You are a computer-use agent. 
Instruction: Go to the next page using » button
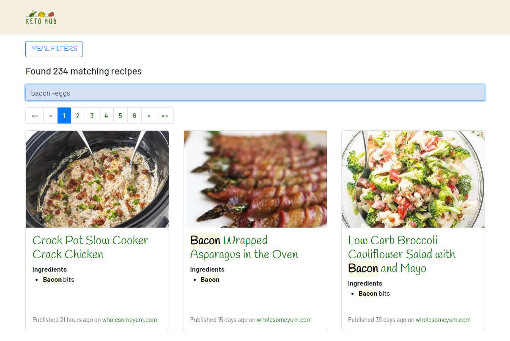pos(149,115)
